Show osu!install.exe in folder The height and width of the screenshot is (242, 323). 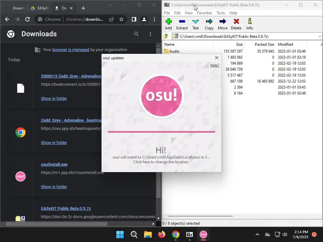(54, 187)
